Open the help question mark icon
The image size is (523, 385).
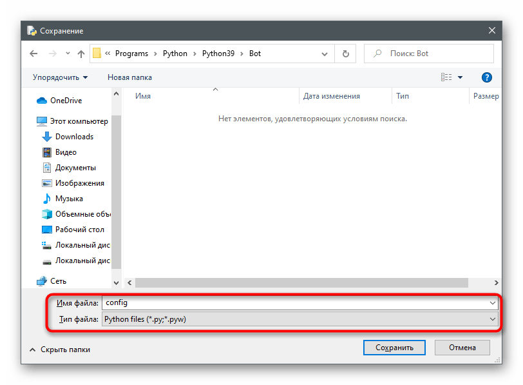[x=487, y=77]
